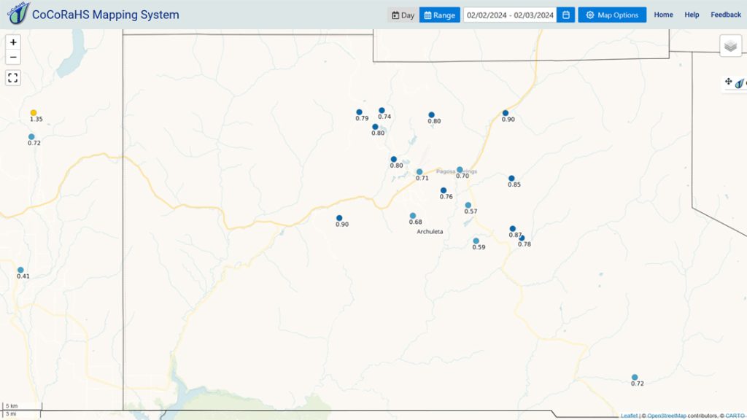Open the date picker calendar button
Screen dimensions: 747x420
[x=566, y=15]
